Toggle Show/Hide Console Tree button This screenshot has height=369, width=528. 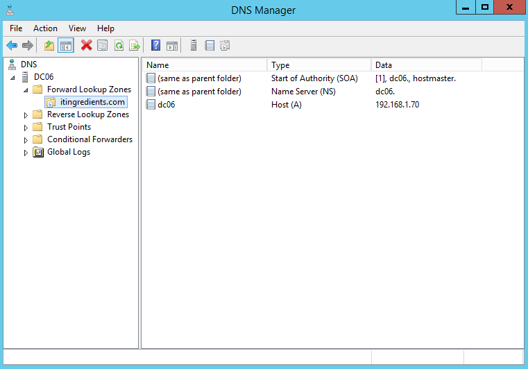66,46
